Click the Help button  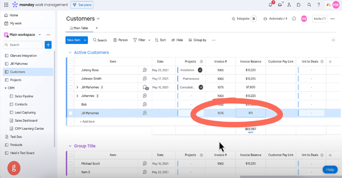point(330,170)
